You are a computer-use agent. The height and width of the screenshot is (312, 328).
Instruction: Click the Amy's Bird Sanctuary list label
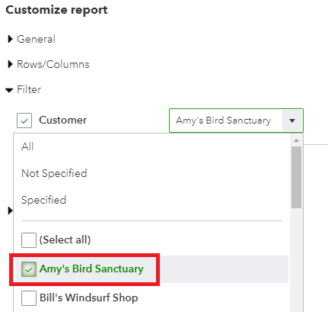point(91,269)
